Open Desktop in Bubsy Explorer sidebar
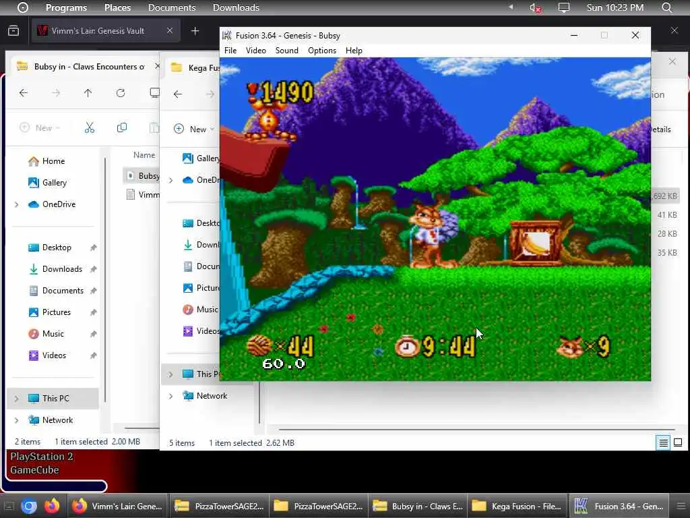 coord(57,248)
